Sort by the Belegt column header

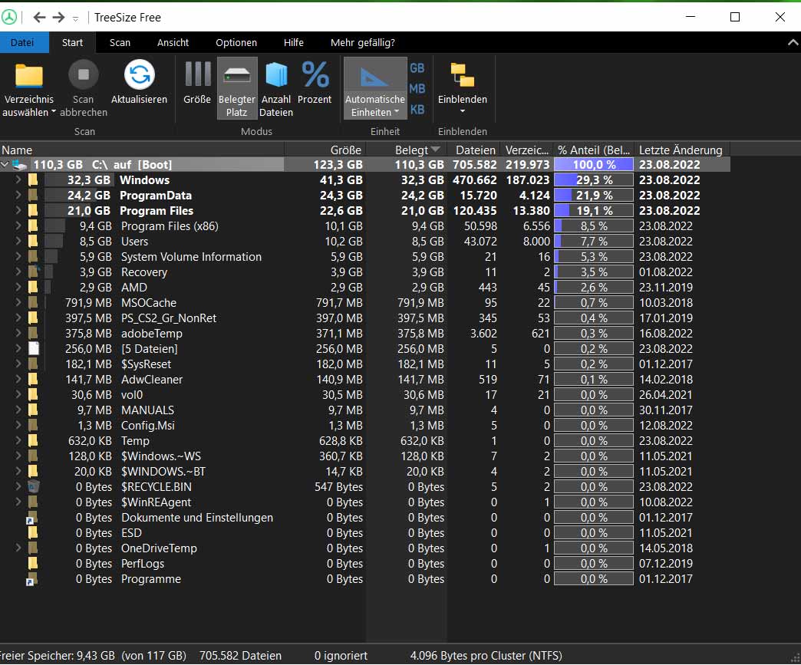407,150
